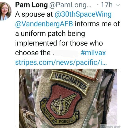Click the Adobe Spark watermark text
Image resolution: width=125 pixels, height=128 pixels.
(x=113, y=126)
